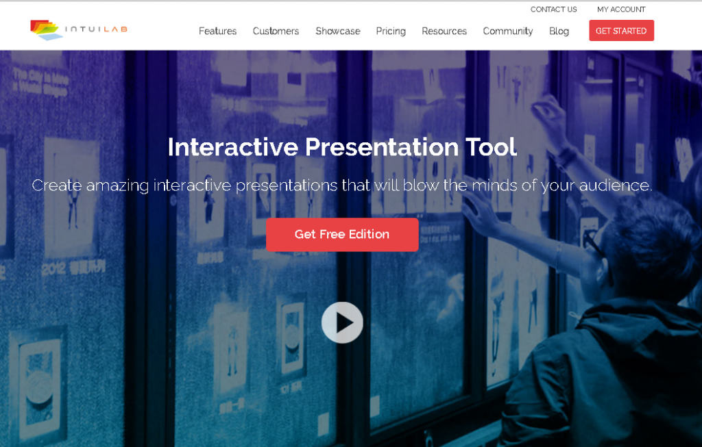Click the white play icon on the hero video
This screenshot has width=702, height=447.
[343, 322]
